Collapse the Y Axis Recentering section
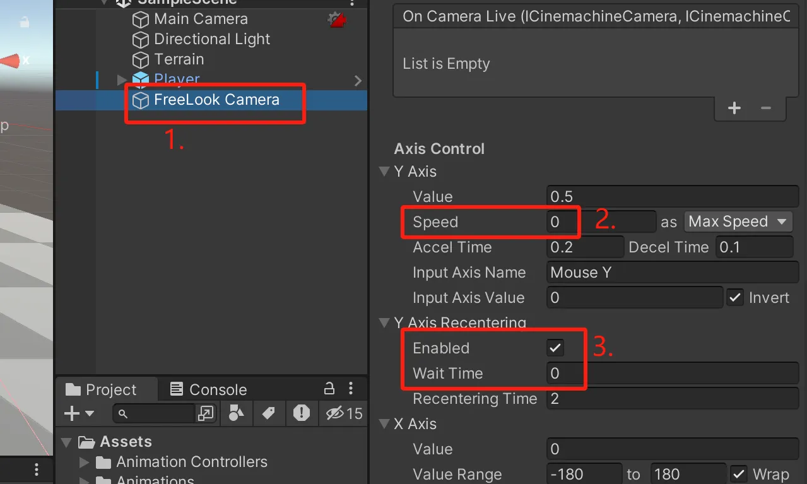This screenshot has width=807, height=484. point(384,323)
